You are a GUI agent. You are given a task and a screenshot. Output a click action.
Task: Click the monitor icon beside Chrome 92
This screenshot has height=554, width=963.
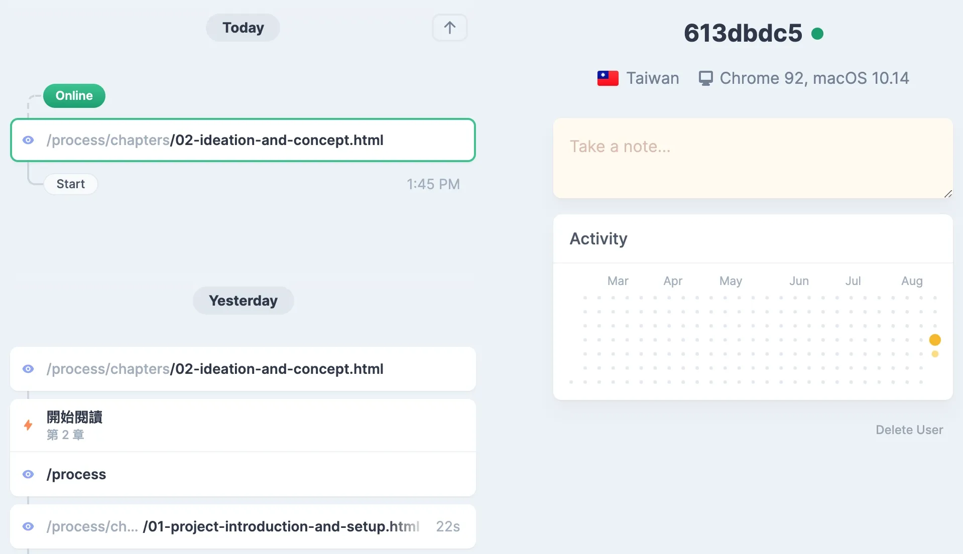coord(705,78)
